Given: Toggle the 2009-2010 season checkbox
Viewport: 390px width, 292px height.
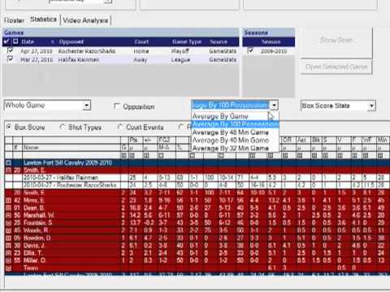Looking at the screenshot, I should pyautogui.click(x=250, y=50).
